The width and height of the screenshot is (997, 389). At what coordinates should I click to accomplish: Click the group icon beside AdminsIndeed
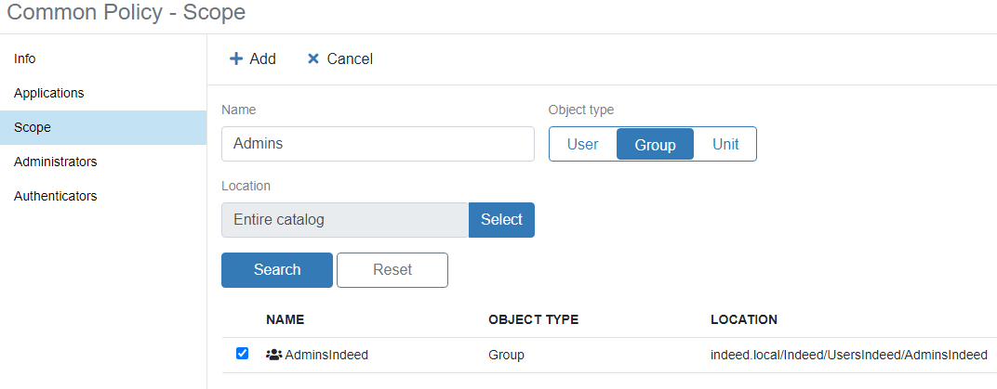point(273,355)
